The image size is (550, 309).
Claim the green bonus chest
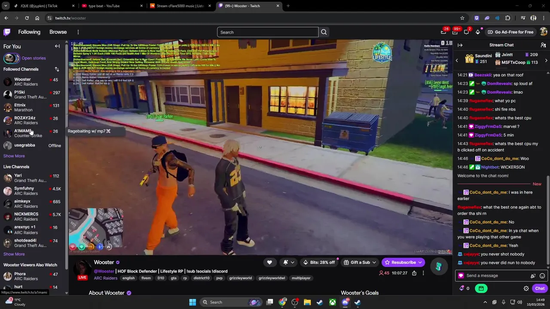[x=481, y=288]
